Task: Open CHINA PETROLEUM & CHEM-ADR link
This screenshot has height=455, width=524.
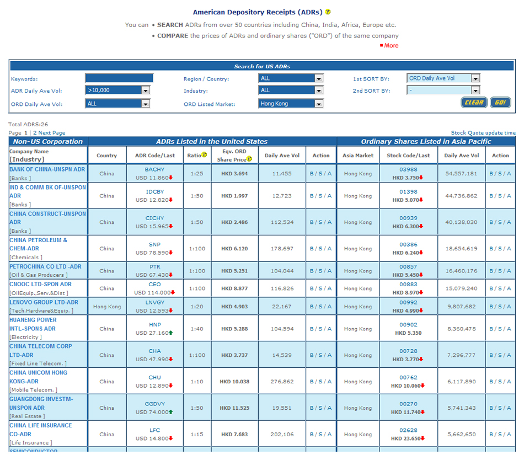Action: pyautogui.click(x=38, y=244)
